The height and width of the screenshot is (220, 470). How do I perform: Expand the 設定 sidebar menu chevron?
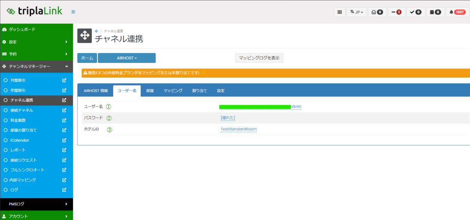pos(66,42)
